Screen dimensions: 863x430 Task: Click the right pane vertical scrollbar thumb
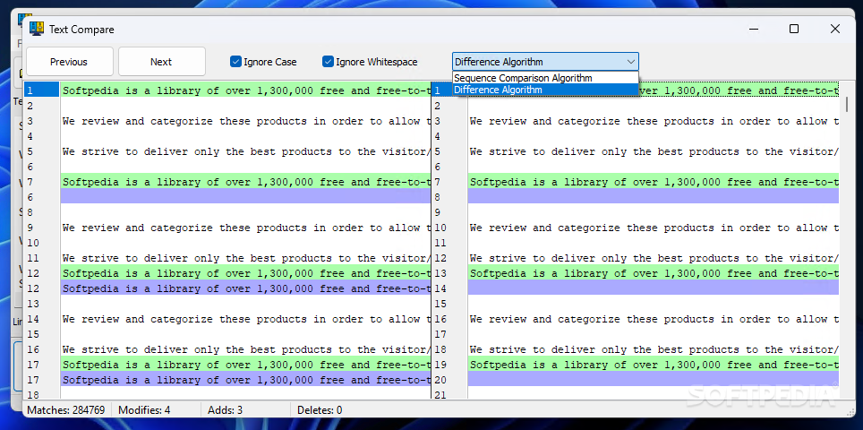tap(847, 104)
